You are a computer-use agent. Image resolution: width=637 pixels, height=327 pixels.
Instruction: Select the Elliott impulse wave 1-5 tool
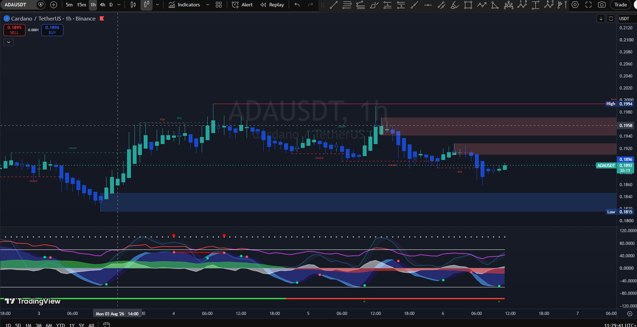point(522,5)
